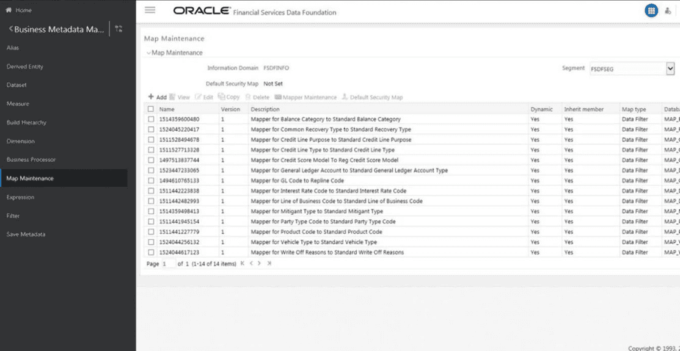Click 'Mapper for Product Code to Standard Product Code'

pyautogui.click(x=316, y=232)
